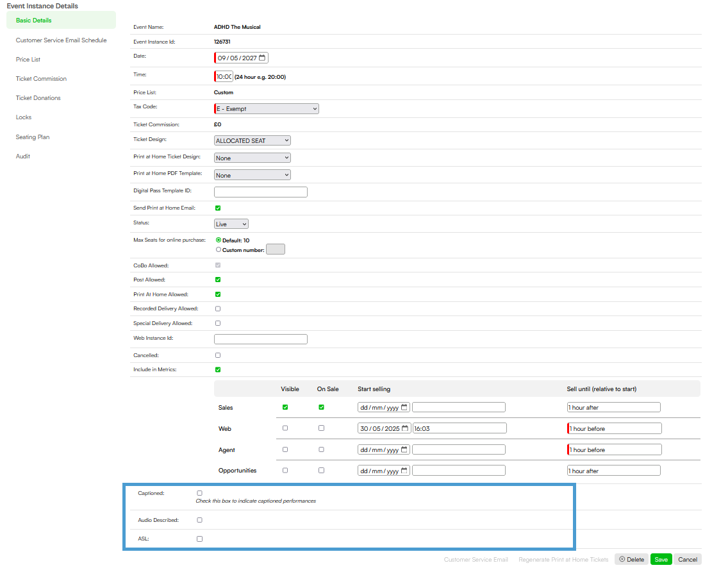Image resolution: width=712 pixels, height=570 pixels.
Task: Enable Special Delivery Allowed checkbox
Action: [218, 323]
